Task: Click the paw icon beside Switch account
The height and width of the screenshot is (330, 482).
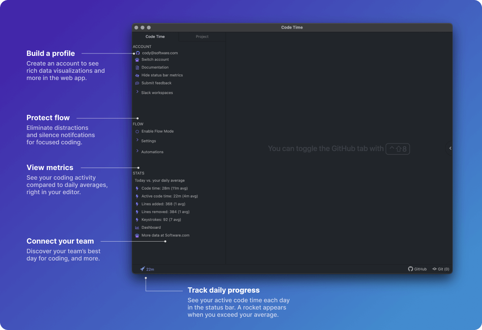Action: click(x=137, y=60)
